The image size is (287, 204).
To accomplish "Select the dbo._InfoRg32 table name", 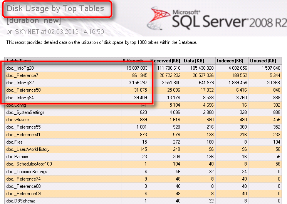I will click(x=20, y=83).
